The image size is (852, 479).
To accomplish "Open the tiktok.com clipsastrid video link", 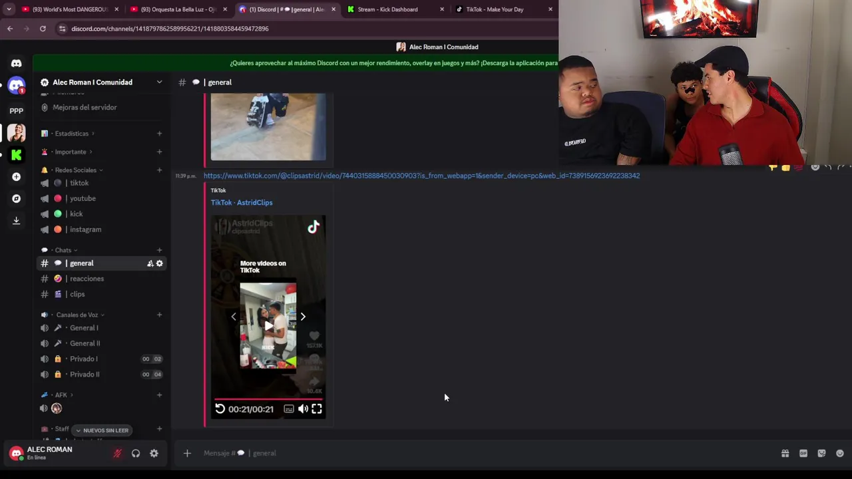I will (421, 176).
